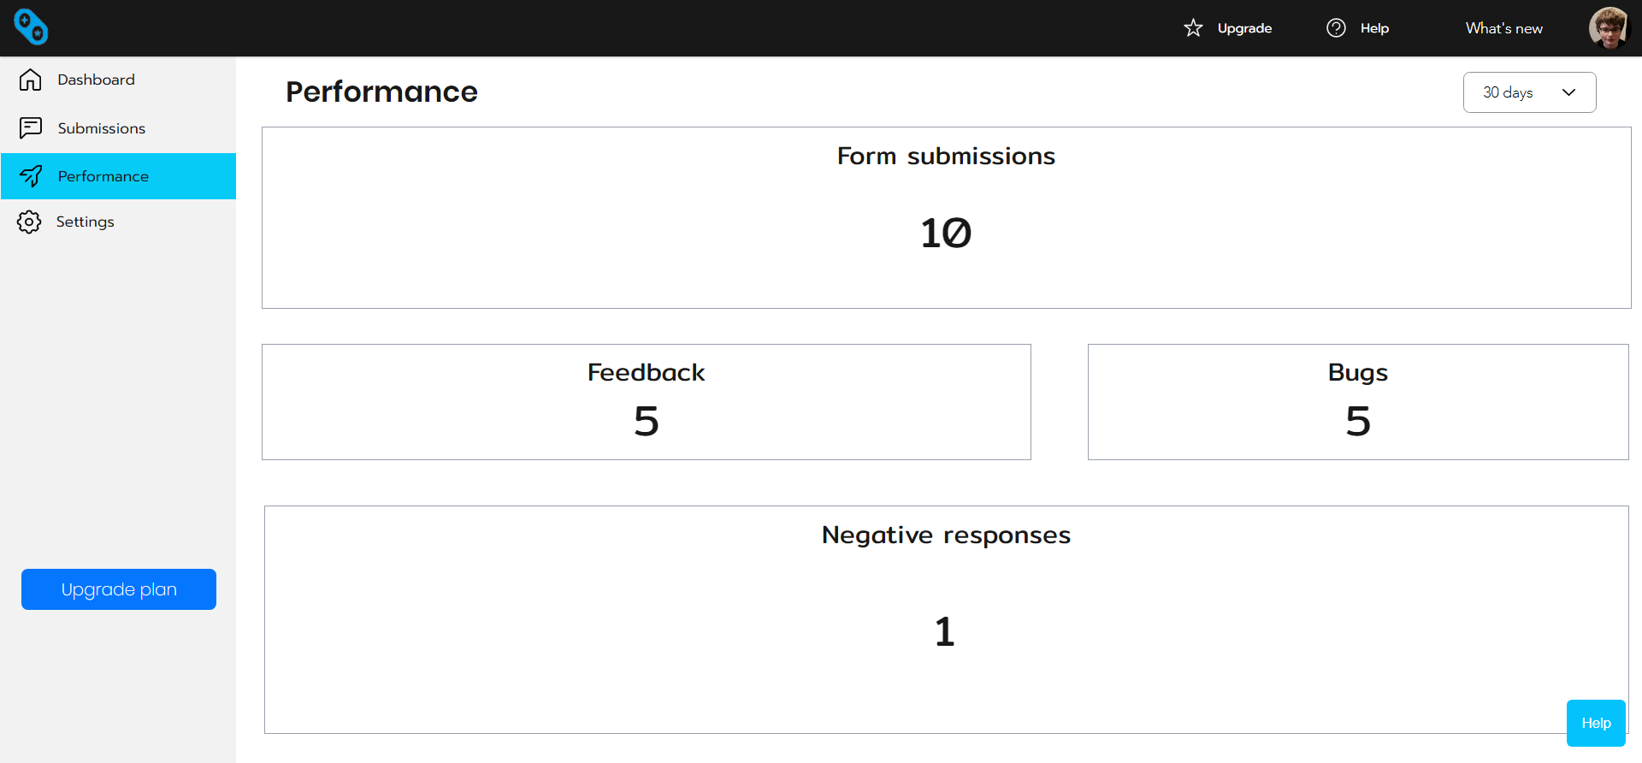1642x763 pixels.
Task: Click the Upgrade link in top bar
Action: pos(1244,28)
